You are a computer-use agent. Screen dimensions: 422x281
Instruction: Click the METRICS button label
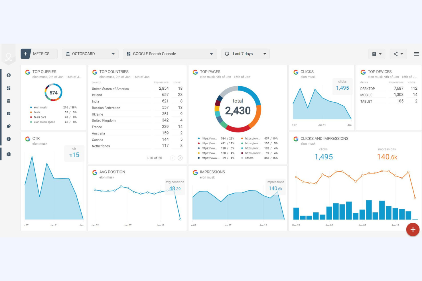(41, 54)
